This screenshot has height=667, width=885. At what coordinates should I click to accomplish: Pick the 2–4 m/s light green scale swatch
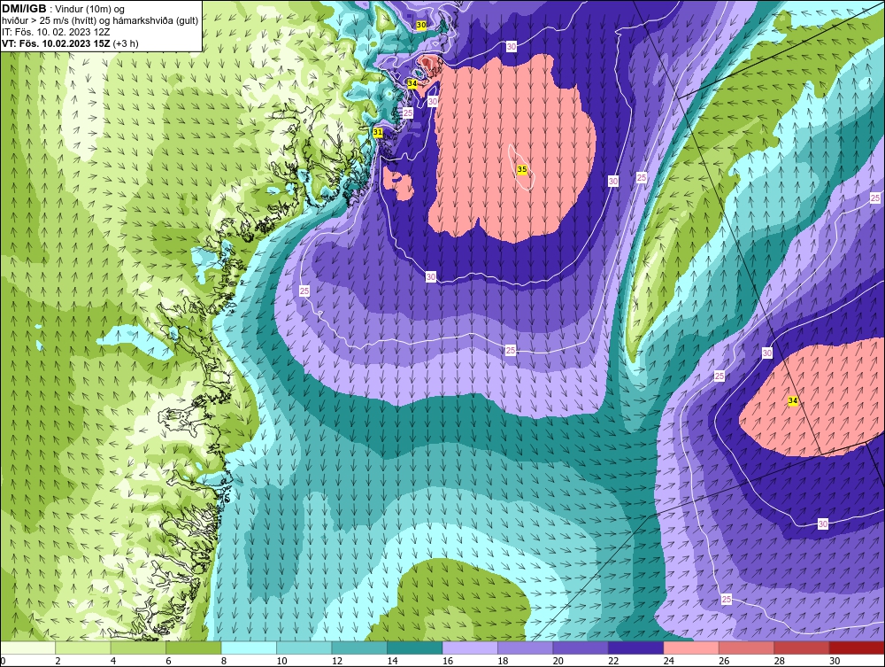tap(83, 648)
